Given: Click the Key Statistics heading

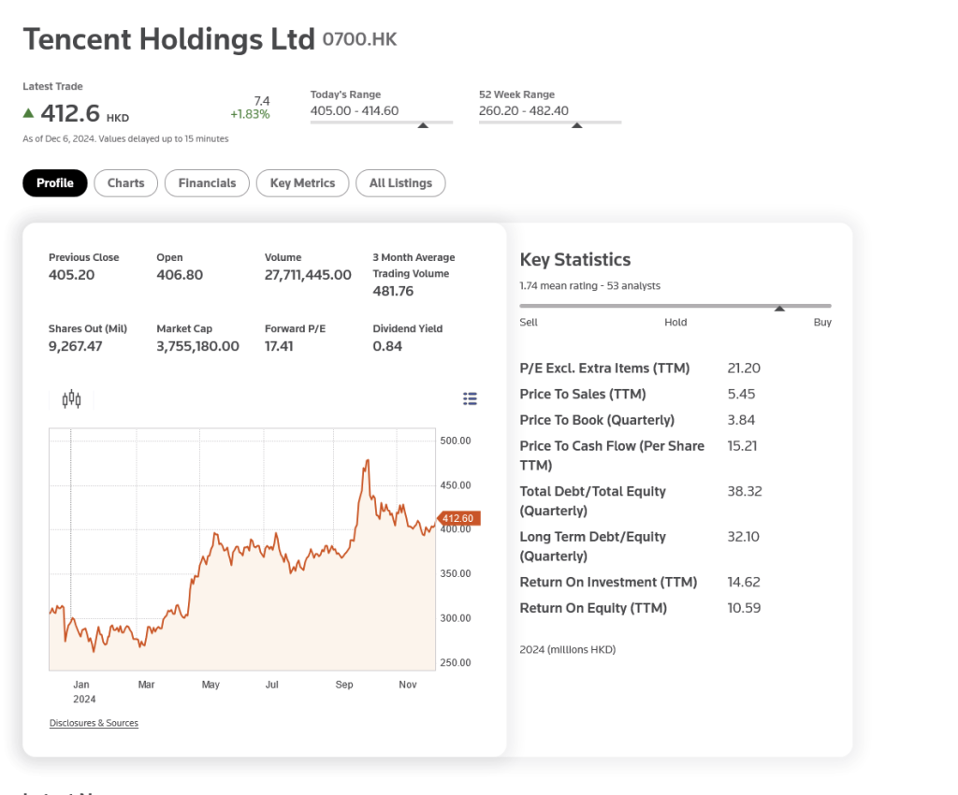Looking at the screenshot, I should (x=574, y=260).
